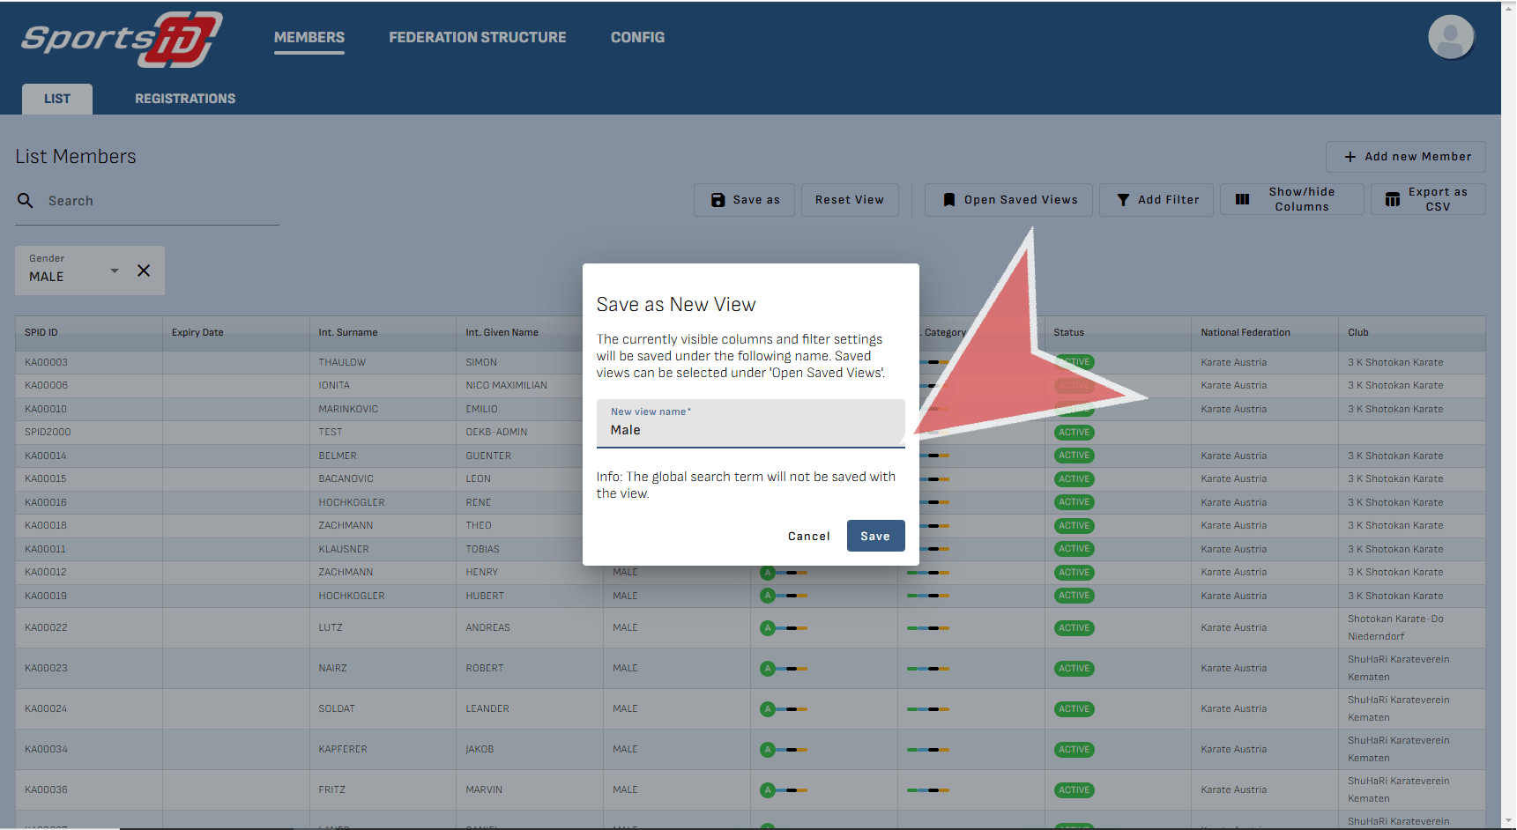Expand the Gender MALE dropdown

(x=114, y=270)
